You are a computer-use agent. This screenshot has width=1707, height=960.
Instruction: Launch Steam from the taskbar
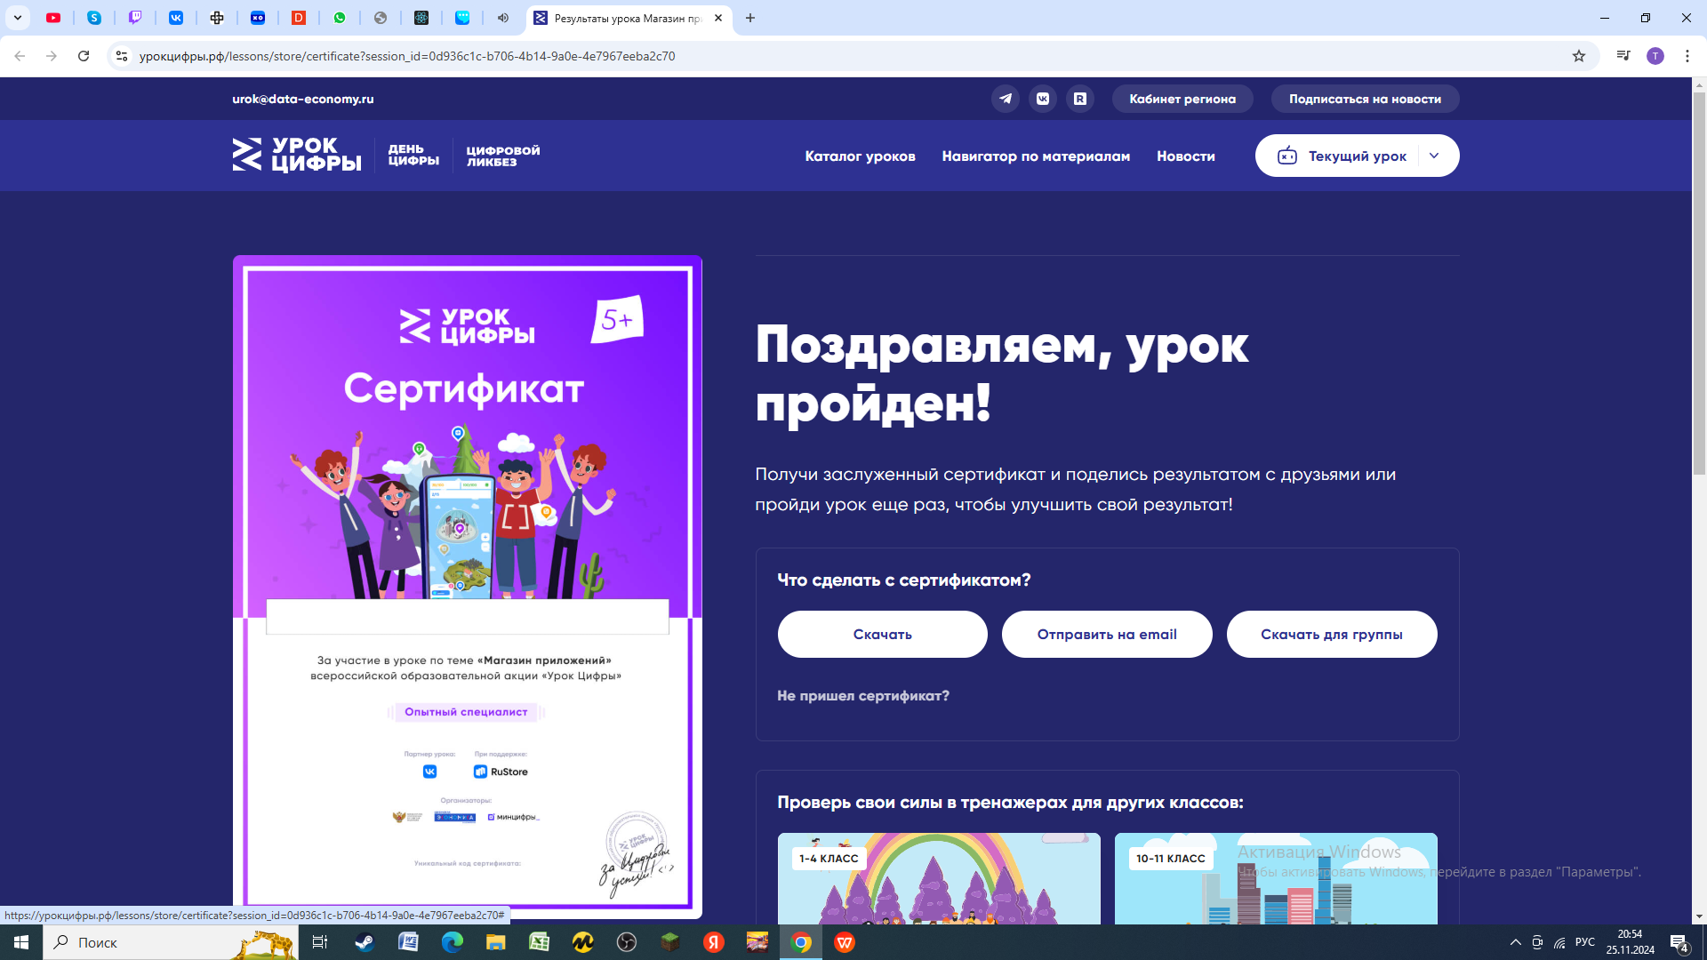click(x=365, y=942)
